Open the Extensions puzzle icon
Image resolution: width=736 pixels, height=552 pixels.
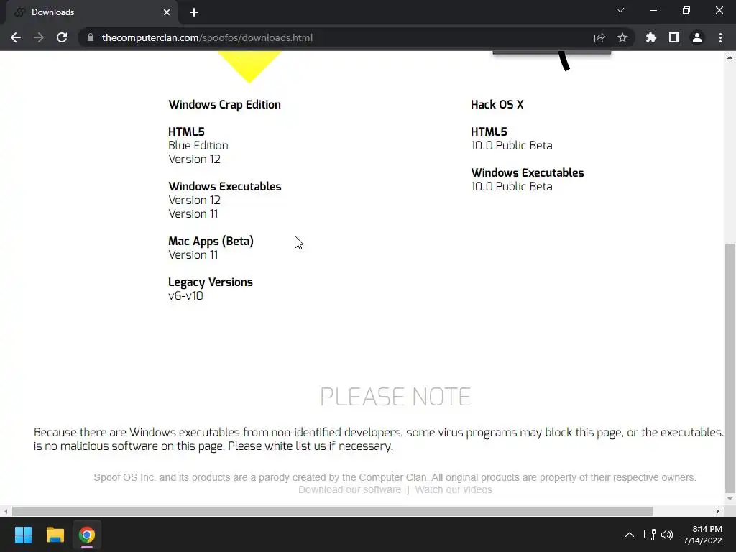[651, 37]
